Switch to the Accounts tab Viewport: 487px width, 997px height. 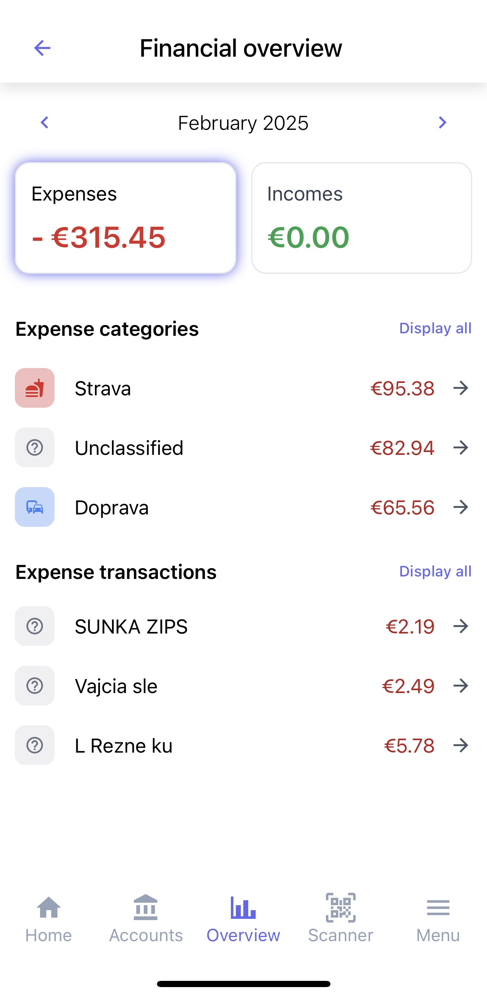pos(146,918)
